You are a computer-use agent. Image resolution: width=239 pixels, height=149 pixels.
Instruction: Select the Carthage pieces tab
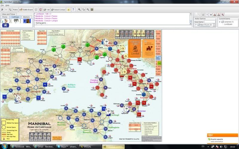click(15, 17)
